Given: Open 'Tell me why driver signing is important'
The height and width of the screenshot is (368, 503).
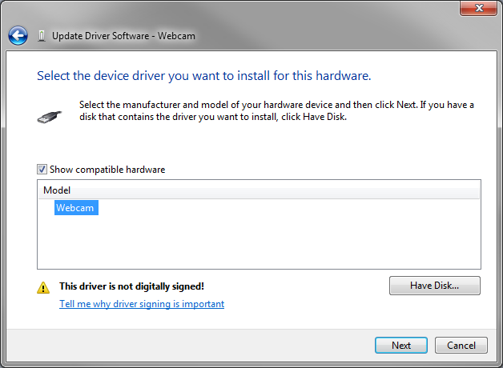Looking at the screenshot, I should [142, 304].
